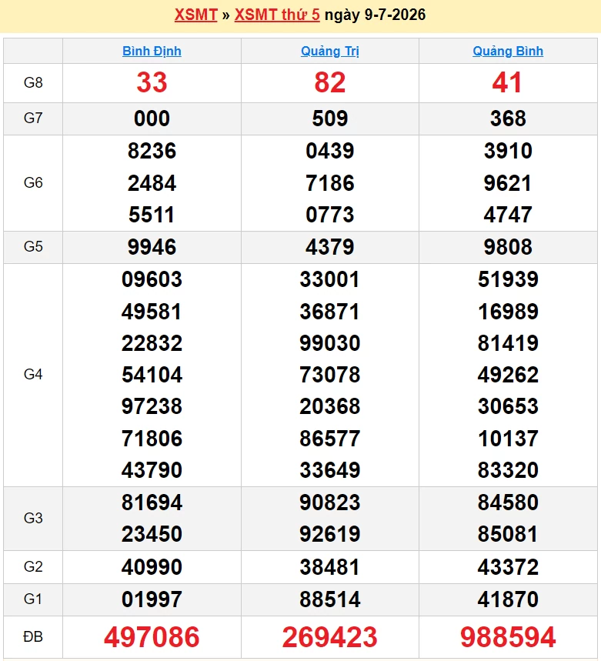The height and width of the screenshot is (661, 601).
Task: Click G2 number 43372
Action: [508, 567]
